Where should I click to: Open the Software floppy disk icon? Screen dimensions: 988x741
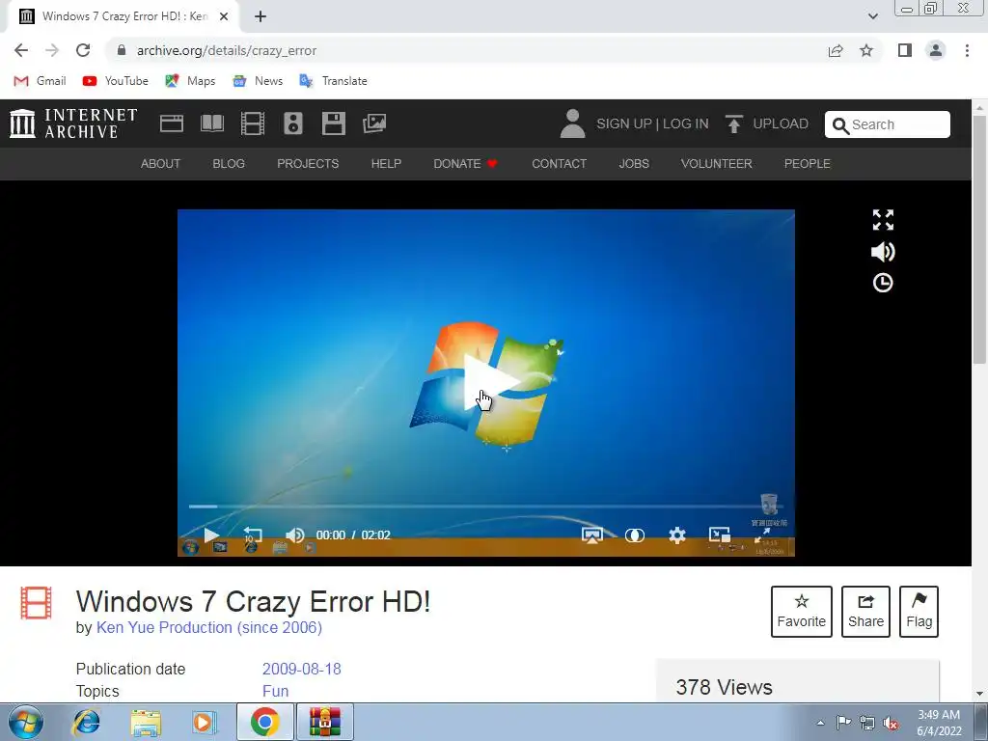pos(333,123)
